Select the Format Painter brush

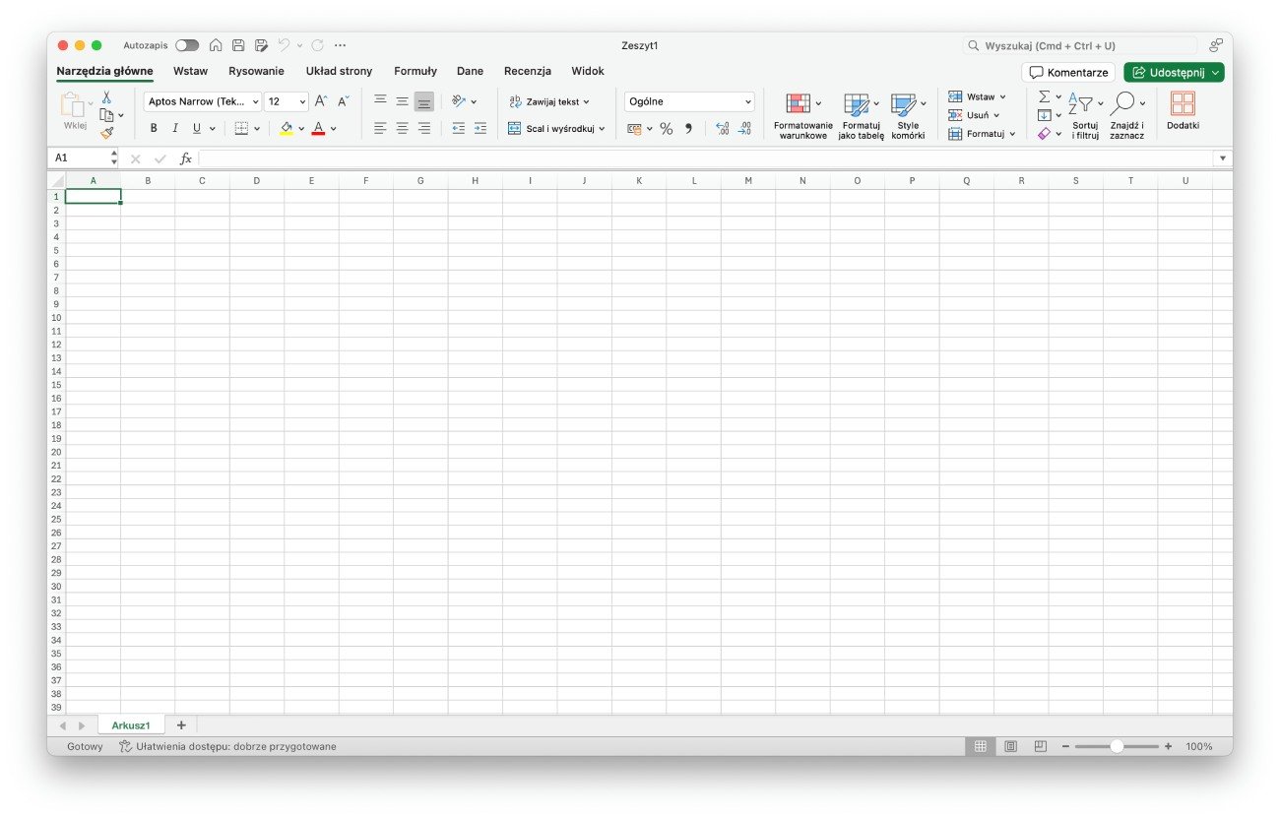[x=106, y=133]
